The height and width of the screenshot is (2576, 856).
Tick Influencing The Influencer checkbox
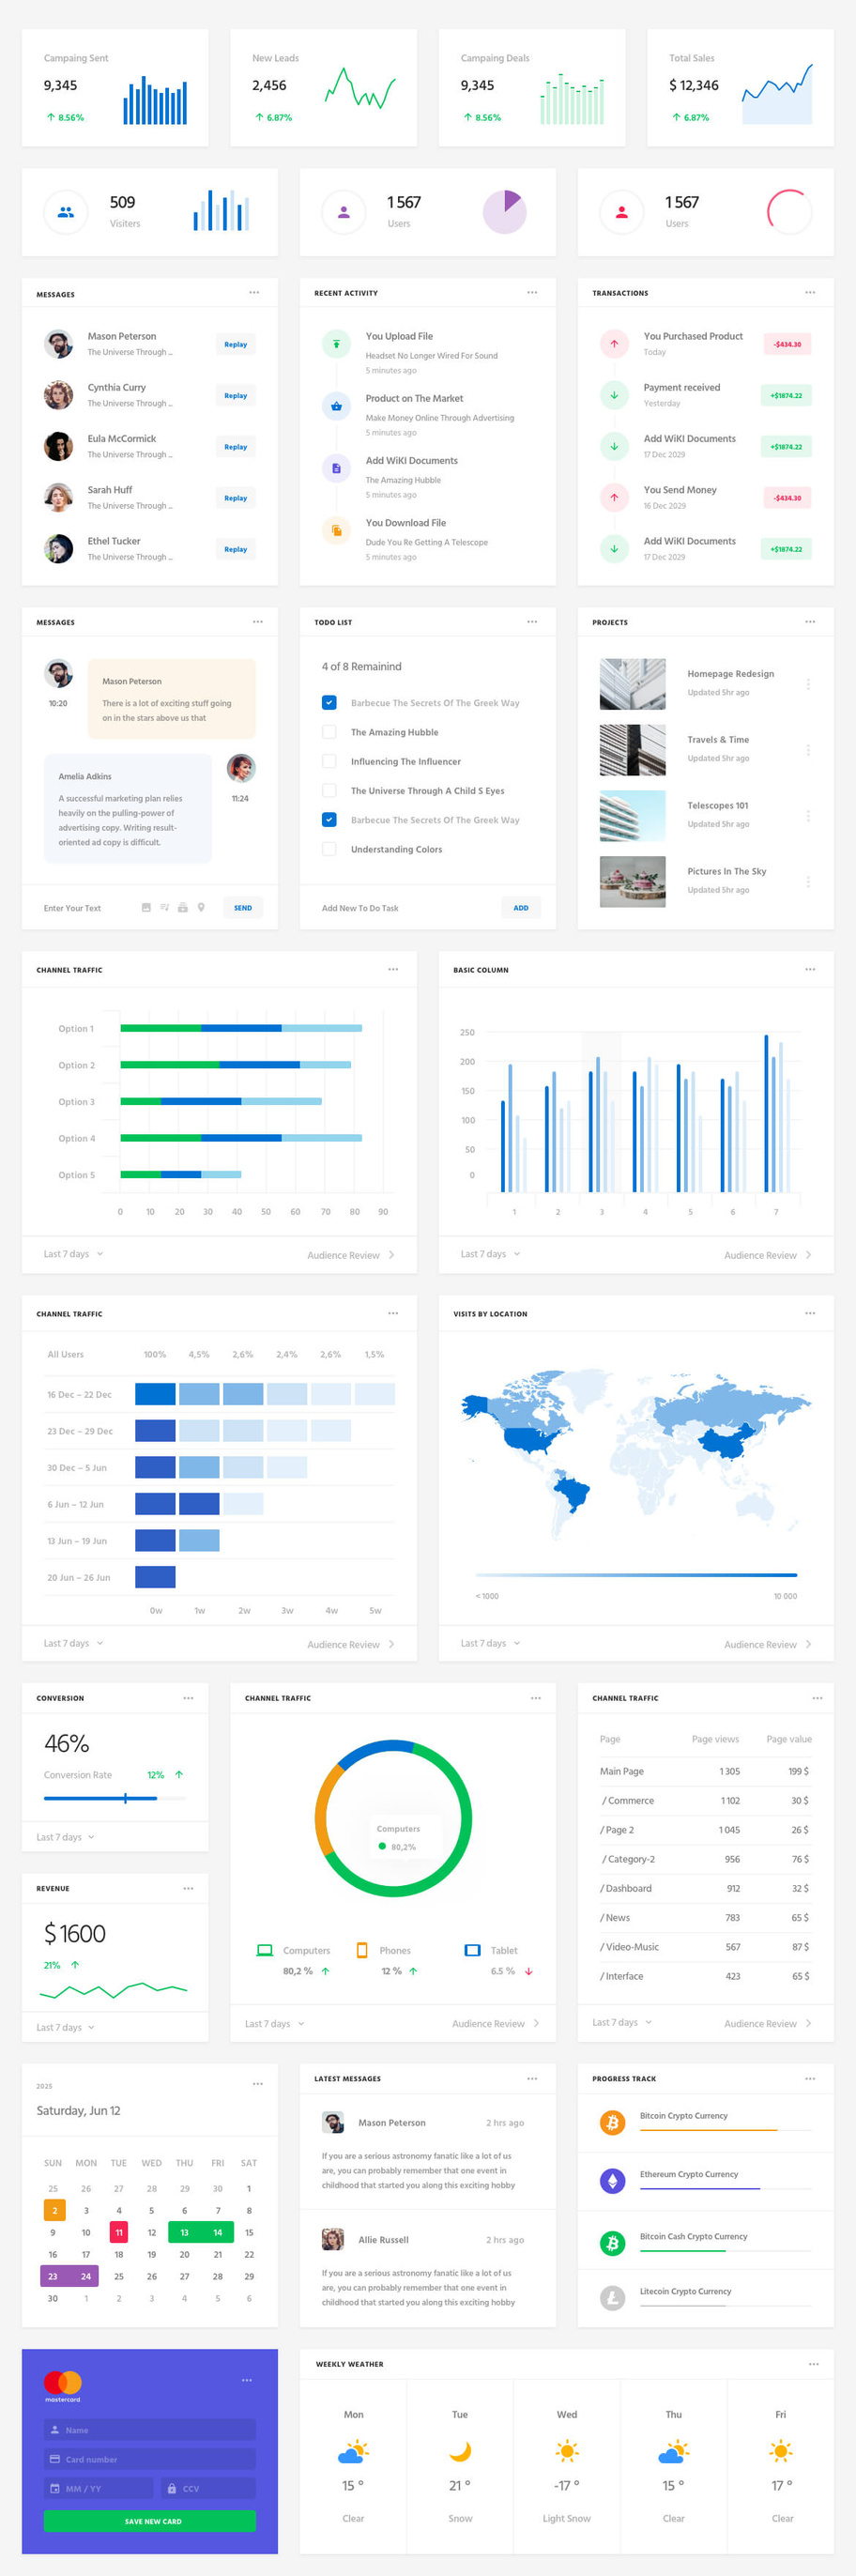(x=329, y=761)
